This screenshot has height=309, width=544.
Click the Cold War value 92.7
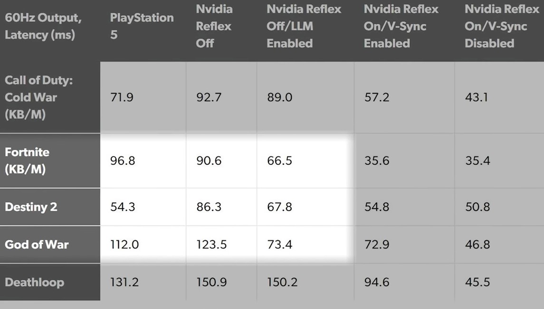(209, 97)
